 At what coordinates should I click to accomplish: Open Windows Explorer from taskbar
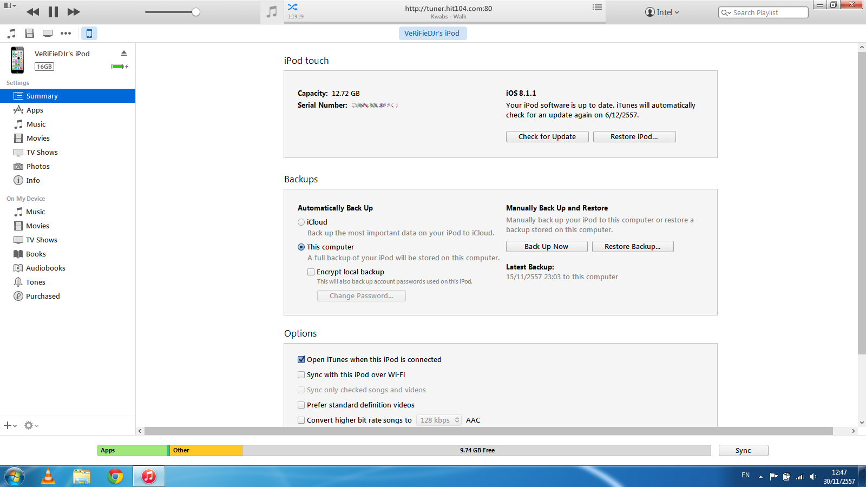[82, 476]
